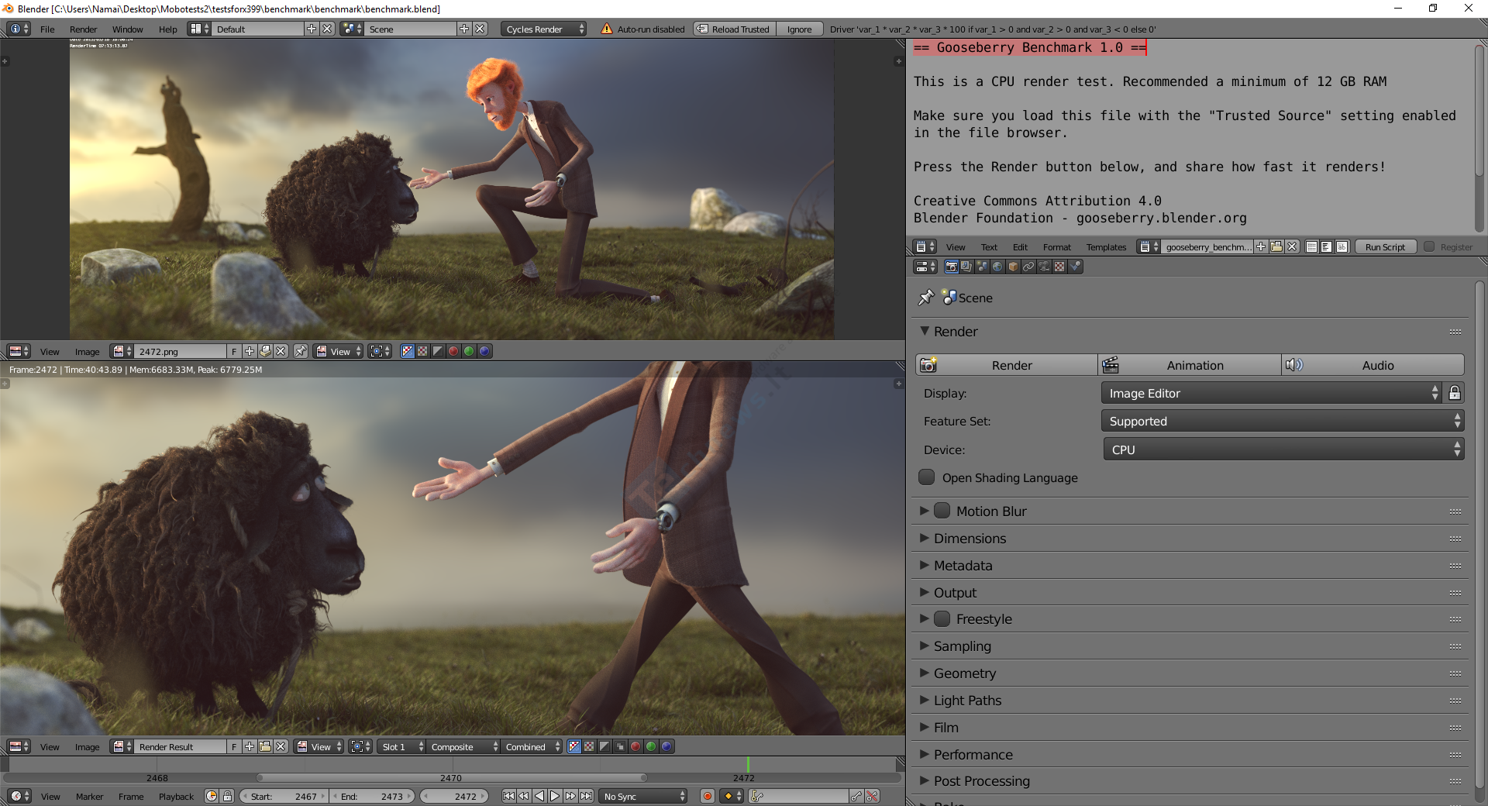Enable the Freestyle checkbox
The width and height of the screenshot is (1488, 806).
942,618
